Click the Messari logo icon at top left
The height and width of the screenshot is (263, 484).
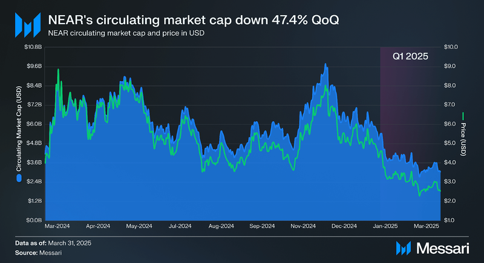[x=28, y=25]
